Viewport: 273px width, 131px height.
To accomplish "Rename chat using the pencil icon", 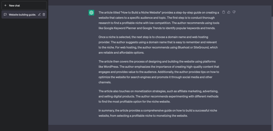I will (39, 14).
